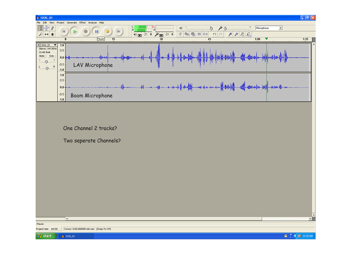This screenshot has width=340, height=263.
Task: Open the input meter dropdown arrow
Action: tap(161, 35)
